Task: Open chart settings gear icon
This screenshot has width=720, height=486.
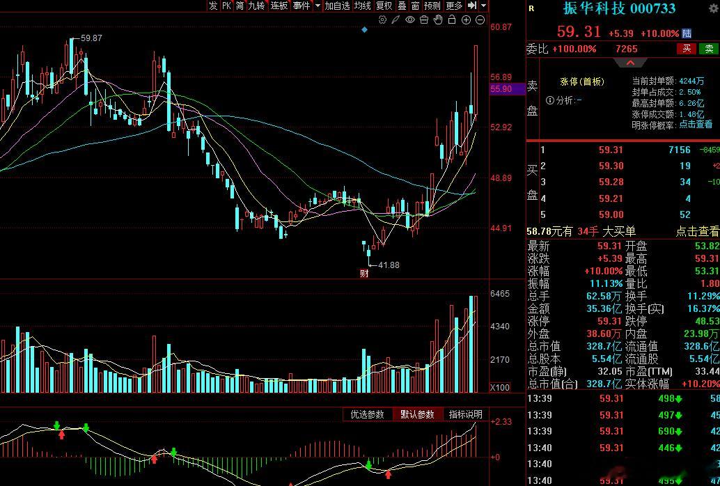Action: pyautogui.click(x=382, y=19)
